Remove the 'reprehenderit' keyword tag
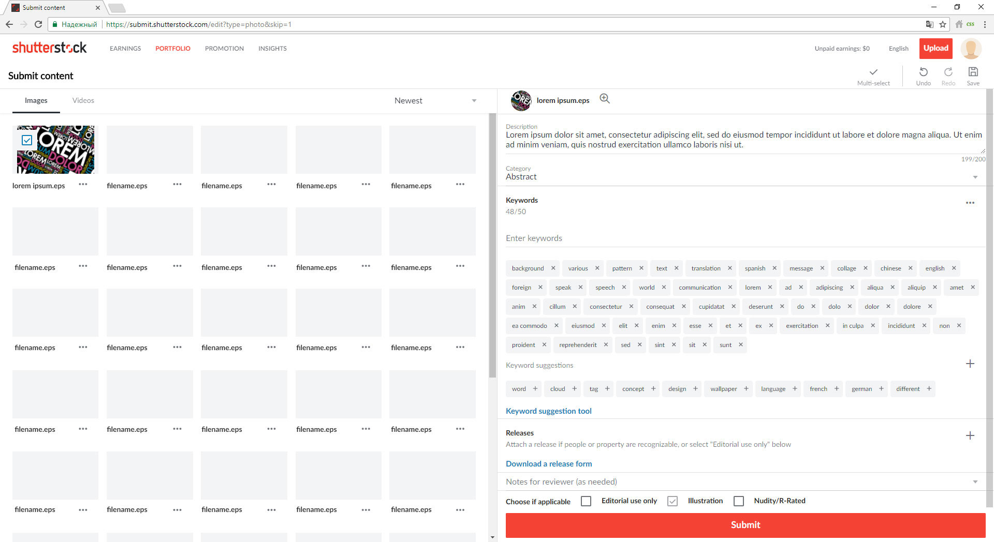This screenshot has width=994, height=542. (606, 344)
